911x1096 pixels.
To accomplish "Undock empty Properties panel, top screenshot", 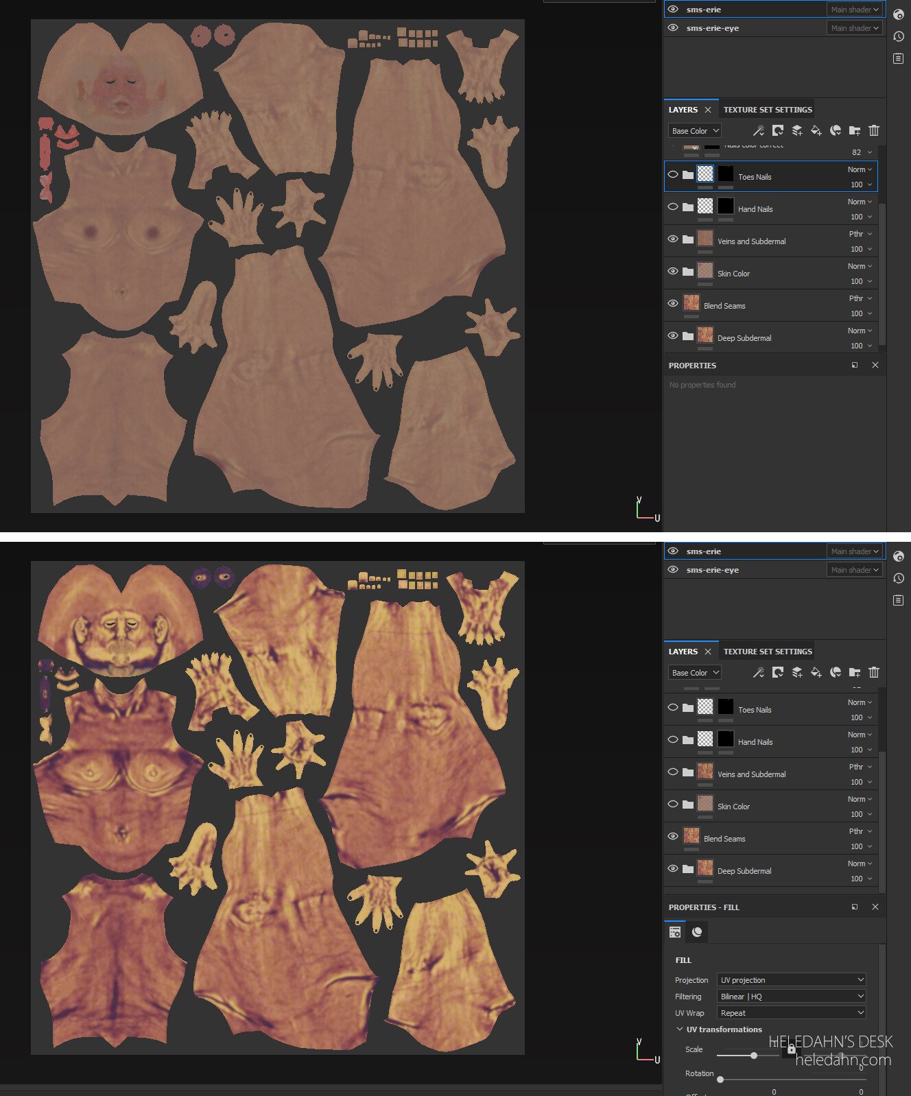I will click(x=854, y=365).
